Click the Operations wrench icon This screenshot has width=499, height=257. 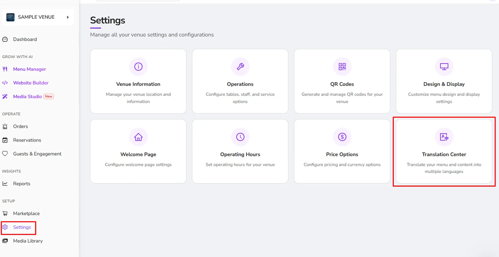[x=240, y=67]
